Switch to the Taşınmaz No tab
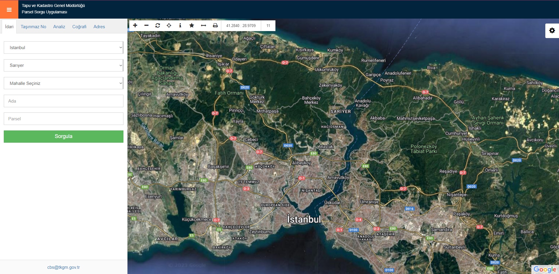This screenshot has height=274, width=559. (33, 27)
